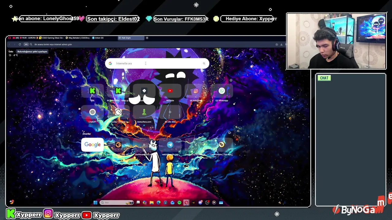
Task: Open the OBS Studio taskbar icon
Action: click(x=207, y=203)
